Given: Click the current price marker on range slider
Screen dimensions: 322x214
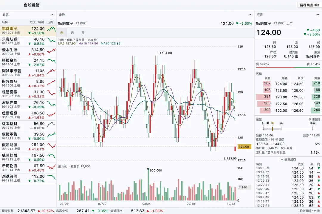Looking at the screenshot, I should pyautogui.click(x=272, y=129).
